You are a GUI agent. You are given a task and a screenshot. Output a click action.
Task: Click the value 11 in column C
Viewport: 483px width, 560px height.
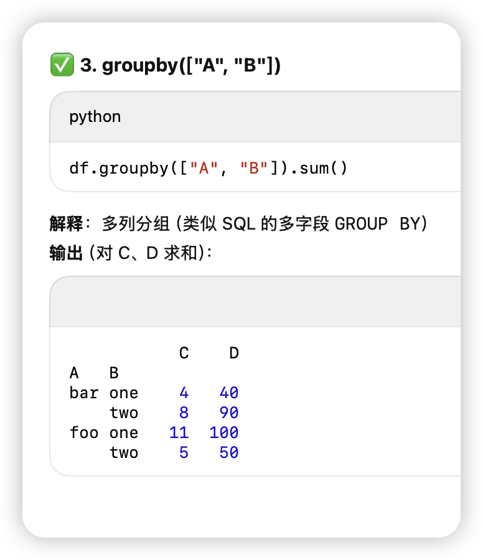pyautogui.click(x=179, y=432)
